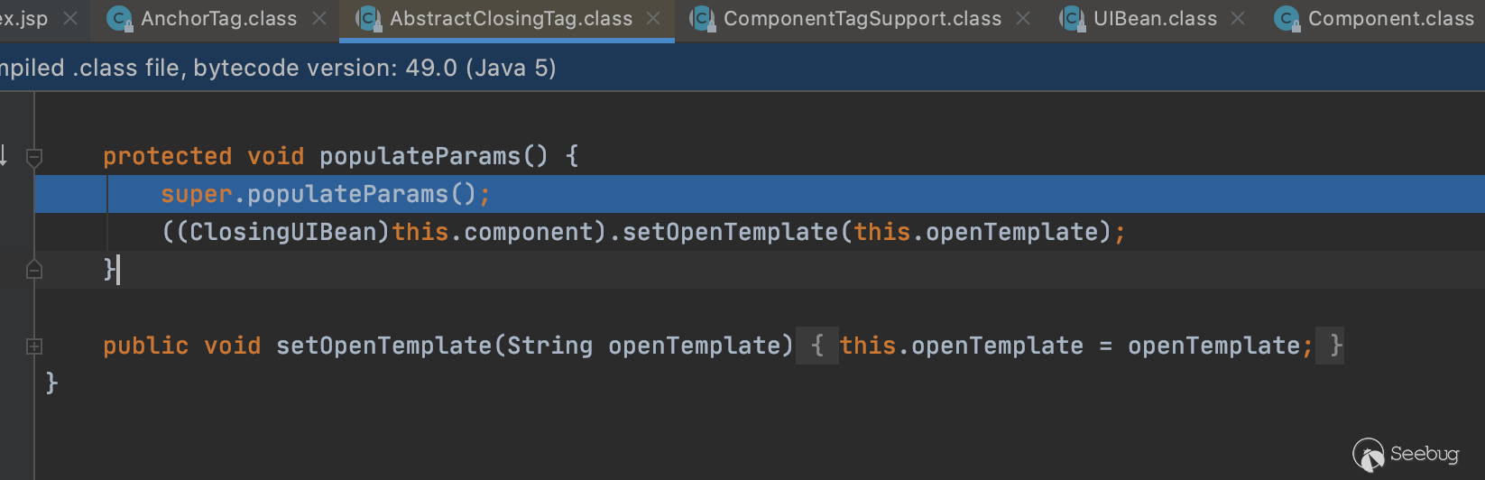Click the AbstractClosingTag class file icon
The width and height of the screenshot is (1485, 480).
368,19
